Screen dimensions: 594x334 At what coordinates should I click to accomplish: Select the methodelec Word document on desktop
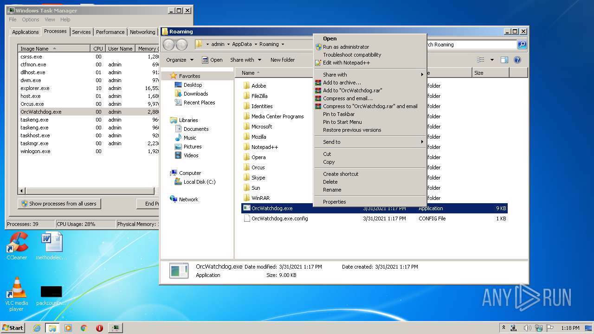pyautogui.click(x=51, y=246)
